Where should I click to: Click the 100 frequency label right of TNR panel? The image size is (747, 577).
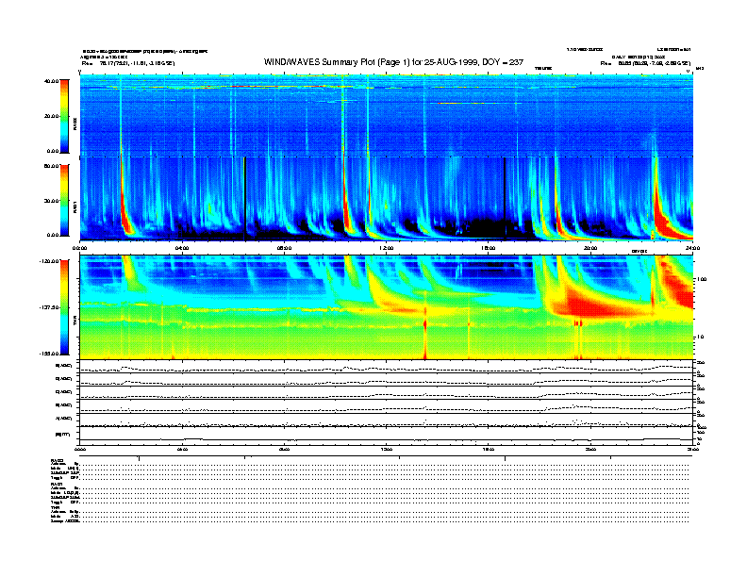[x=702, y=279]
